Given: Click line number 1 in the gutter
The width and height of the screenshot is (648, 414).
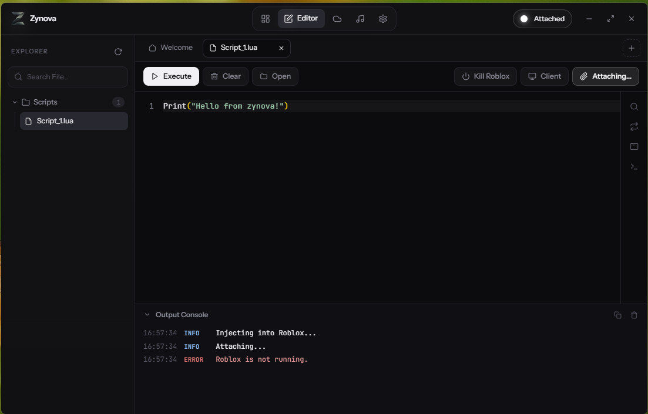Looking at the screenshot, I should point(151,106).
